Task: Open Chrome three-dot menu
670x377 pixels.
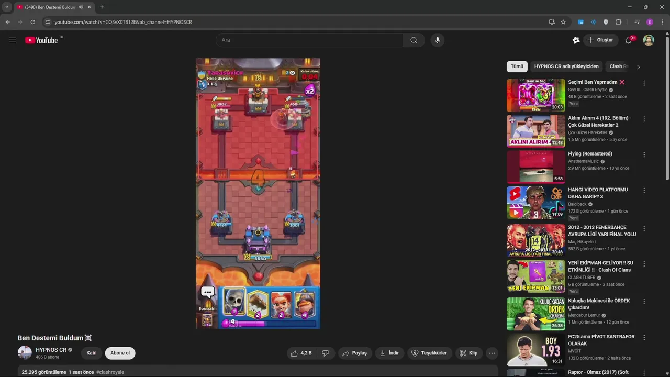Action: pyautogui.click(x=662, y=22)
